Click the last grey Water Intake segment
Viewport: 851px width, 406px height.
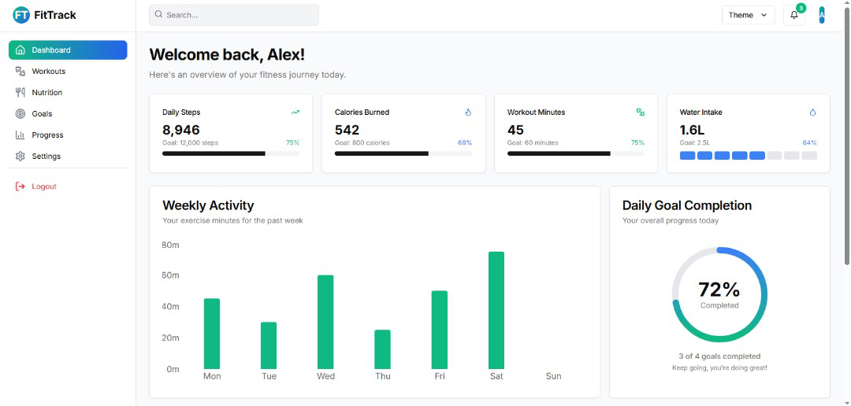click(x=809, y=156)
